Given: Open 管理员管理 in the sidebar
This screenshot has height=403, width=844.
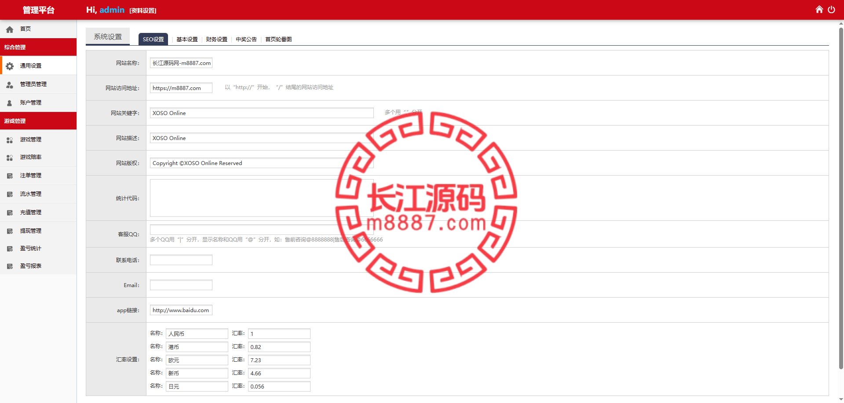Looking at the screenshot, I should [x=38, y=84].
